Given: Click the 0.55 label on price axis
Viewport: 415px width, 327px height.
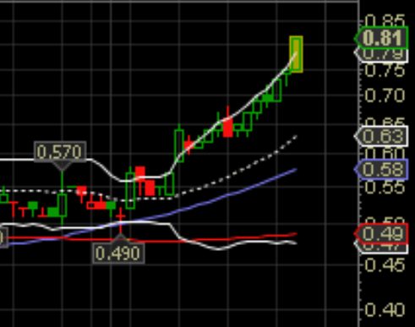Looking at the screenshot, I should [x=385, y=187].
